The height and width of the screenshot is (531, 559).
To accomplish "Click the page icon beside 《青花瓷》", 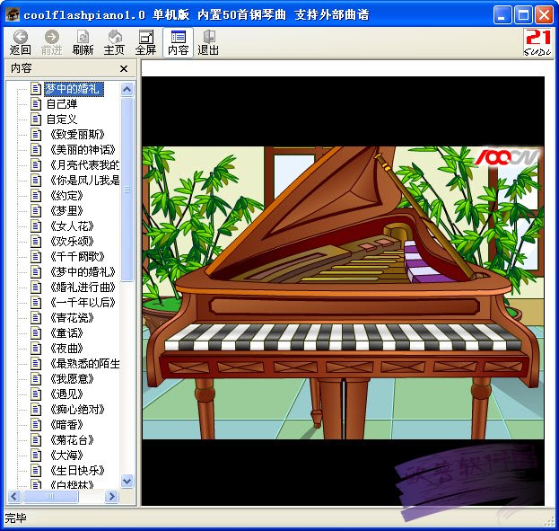I will 36,318.
